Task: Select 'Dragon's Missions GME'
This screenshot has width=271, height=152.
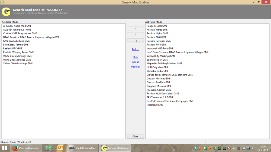Action: 159,86
